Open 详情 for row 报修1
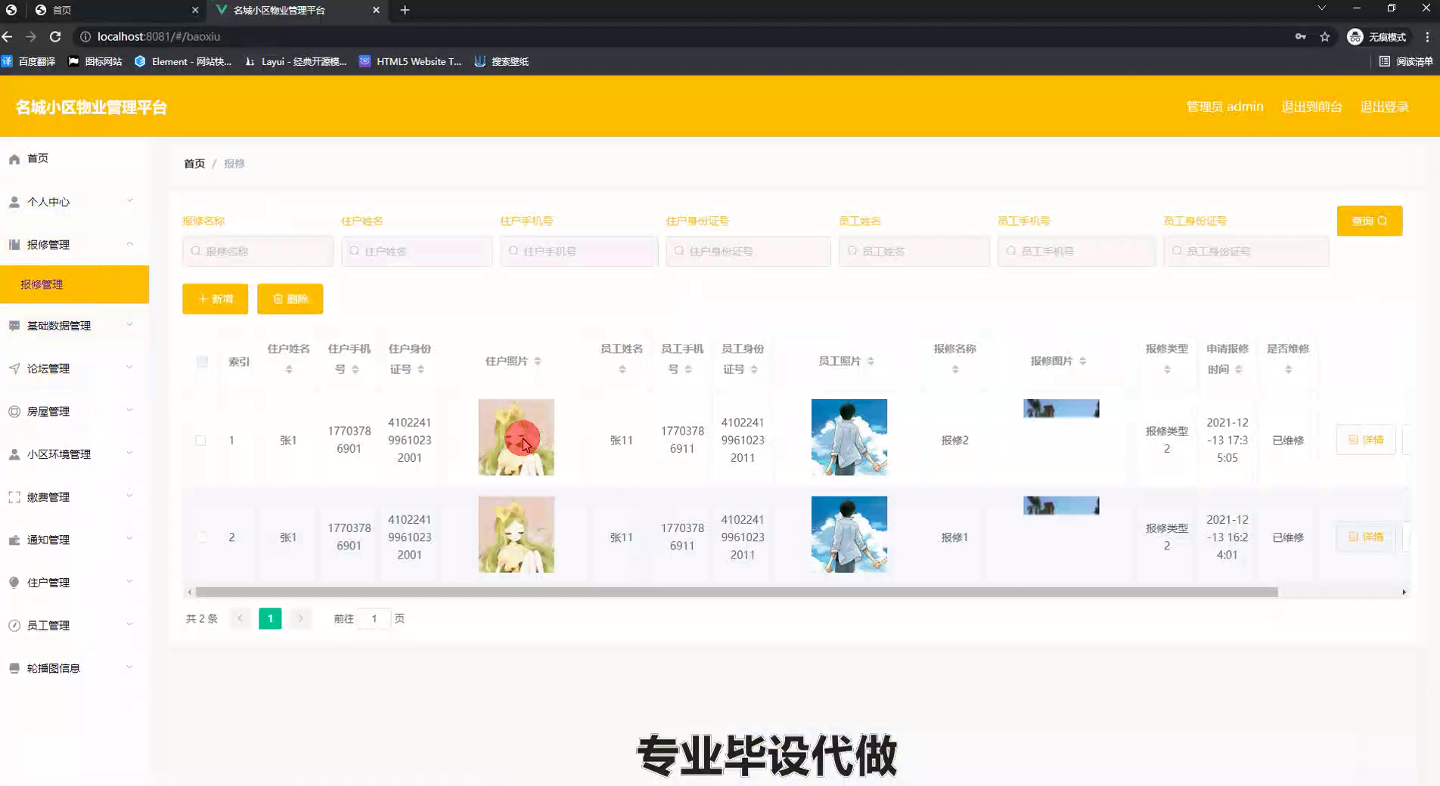The height and width of the screenshot is (786, 1440). pyautogui.click(x=1365, y=537)
